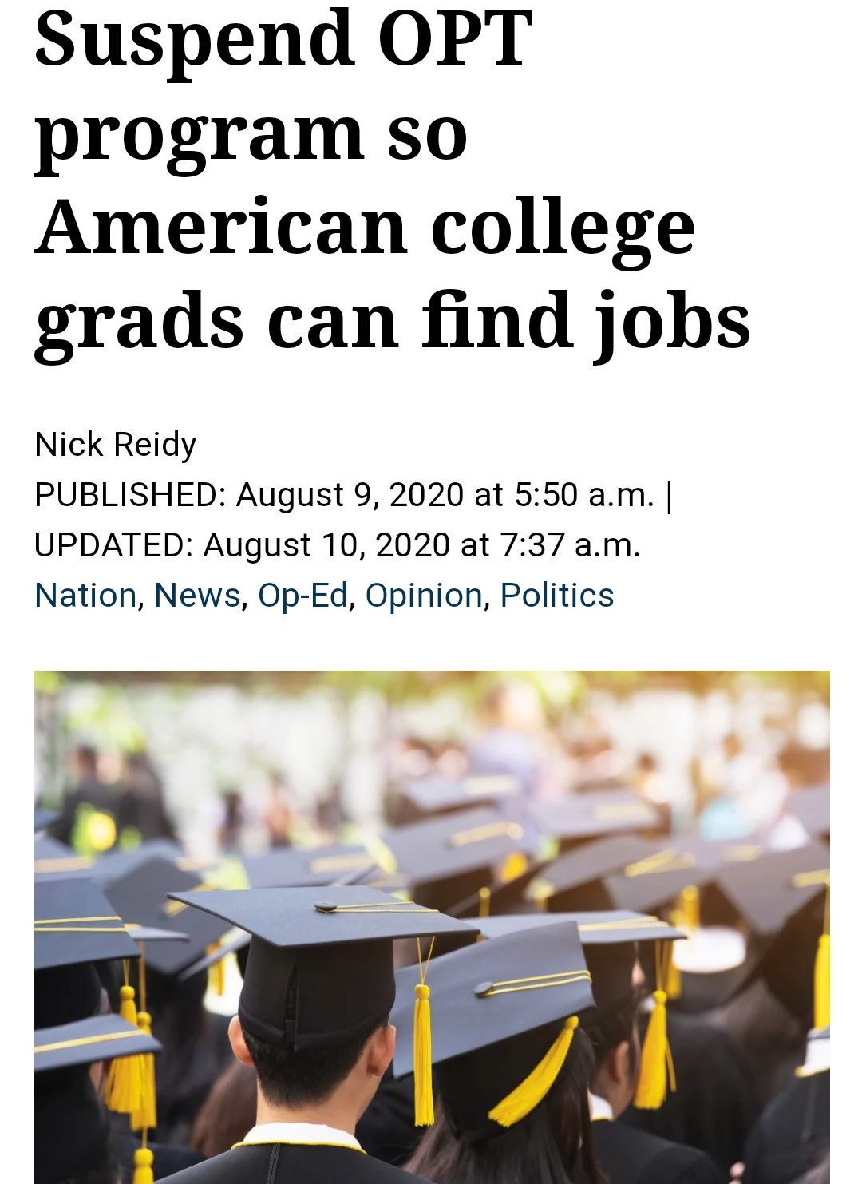862x1184 pixels.
Task: Open the Nation category link
Action: (85, 596)
